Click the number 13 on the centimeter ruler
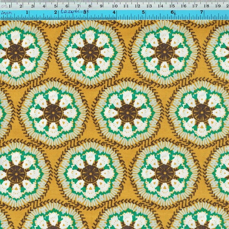The image size is (229, 229). 149,6
